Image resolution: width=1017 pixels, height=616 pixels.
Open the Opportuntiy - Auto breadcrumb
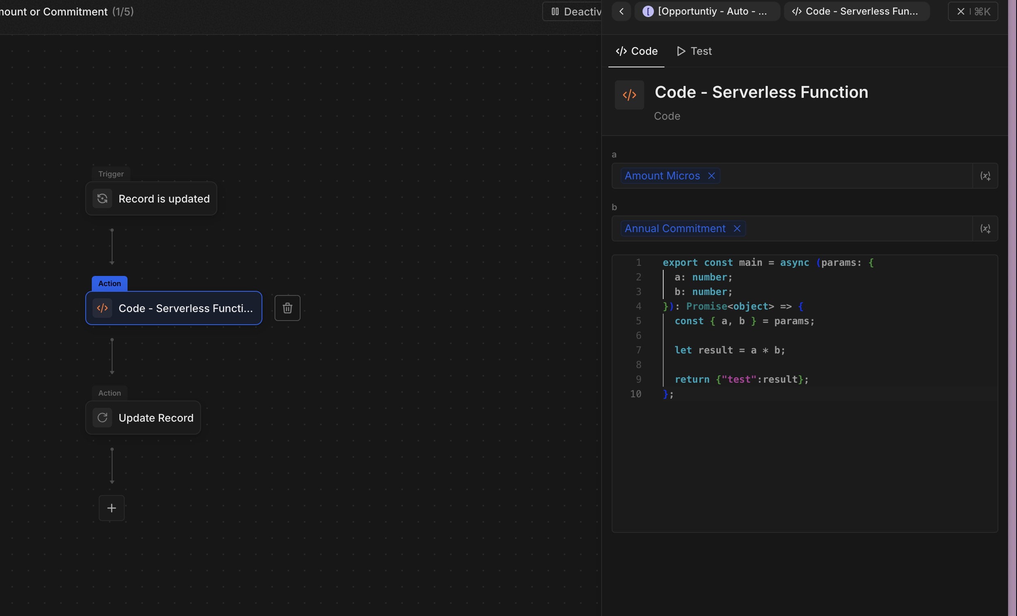(707, 11)
